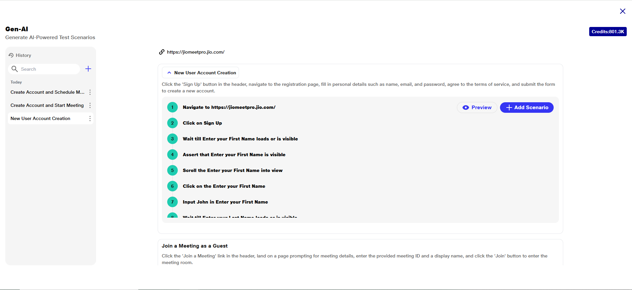Open options for Create Account and Schedule Meeting
Screen dimensions: 632x290
pyautogui.click(x=90, y=92)
